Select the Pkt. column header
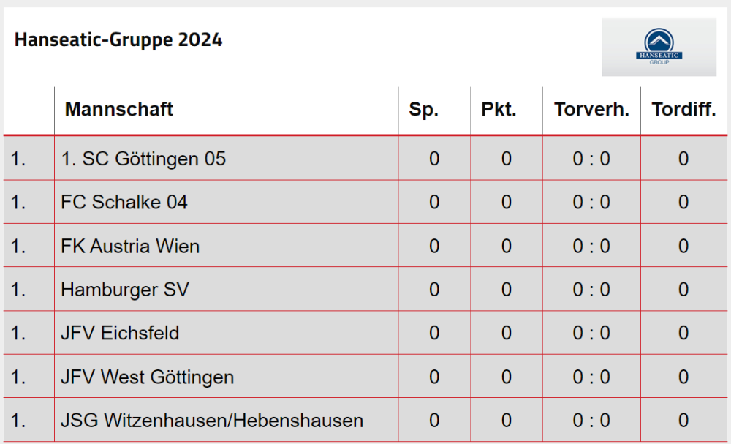731x444 pixels. point(499,110)
